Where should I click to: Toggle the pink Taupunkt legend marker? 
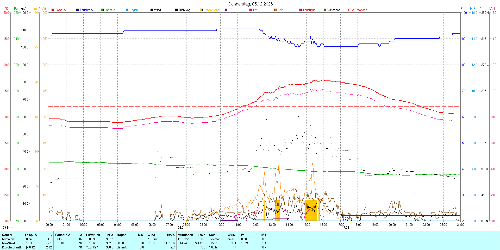pyautogui.click(x=300, y=10)
